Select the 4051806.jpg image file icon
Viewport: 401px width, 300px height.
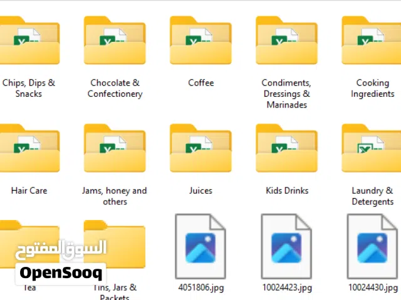[200, 247]
